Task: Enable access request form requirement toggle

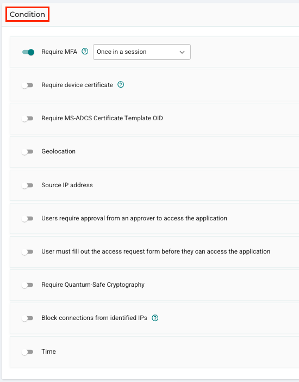Action: [27, 251]
